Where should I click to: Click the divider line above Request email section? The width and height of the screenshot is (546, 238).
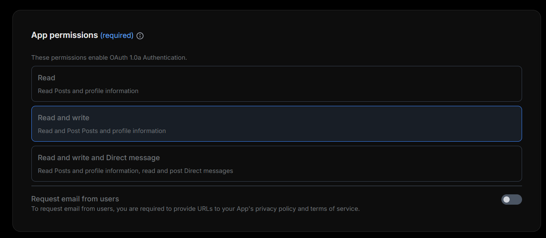pyautogui.click(x=277, y=186)
